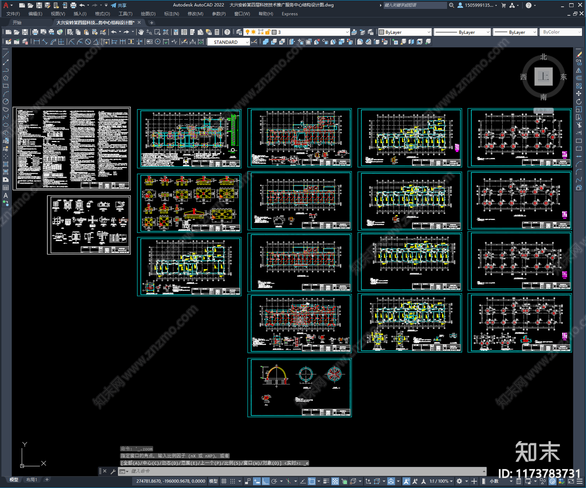Click the Pan hand tool icon
Image resolution: width=586 pixels, height=488 pixels.
141,32
